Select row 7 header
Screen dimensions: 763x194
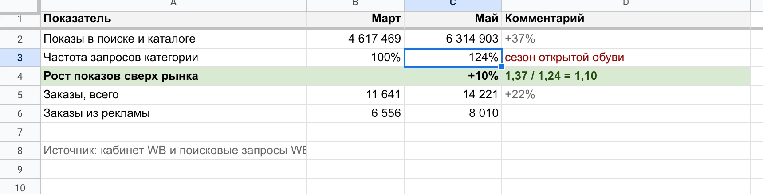[x=20, y=132]
